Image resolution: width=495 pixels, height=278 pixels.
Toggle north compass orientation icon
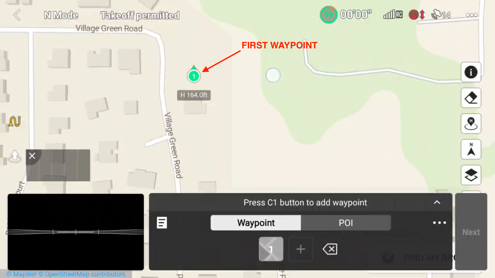click(471, 149)
